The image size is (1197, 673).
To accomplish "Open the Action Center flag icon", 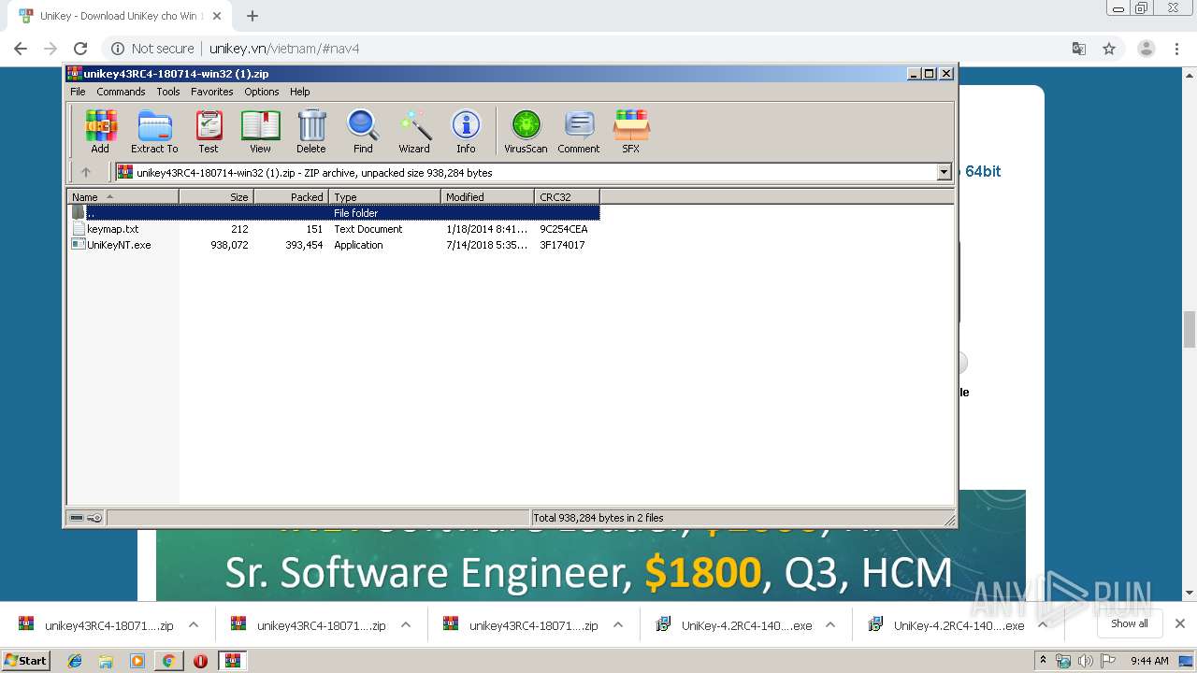I will click(x=1108, y=661).
